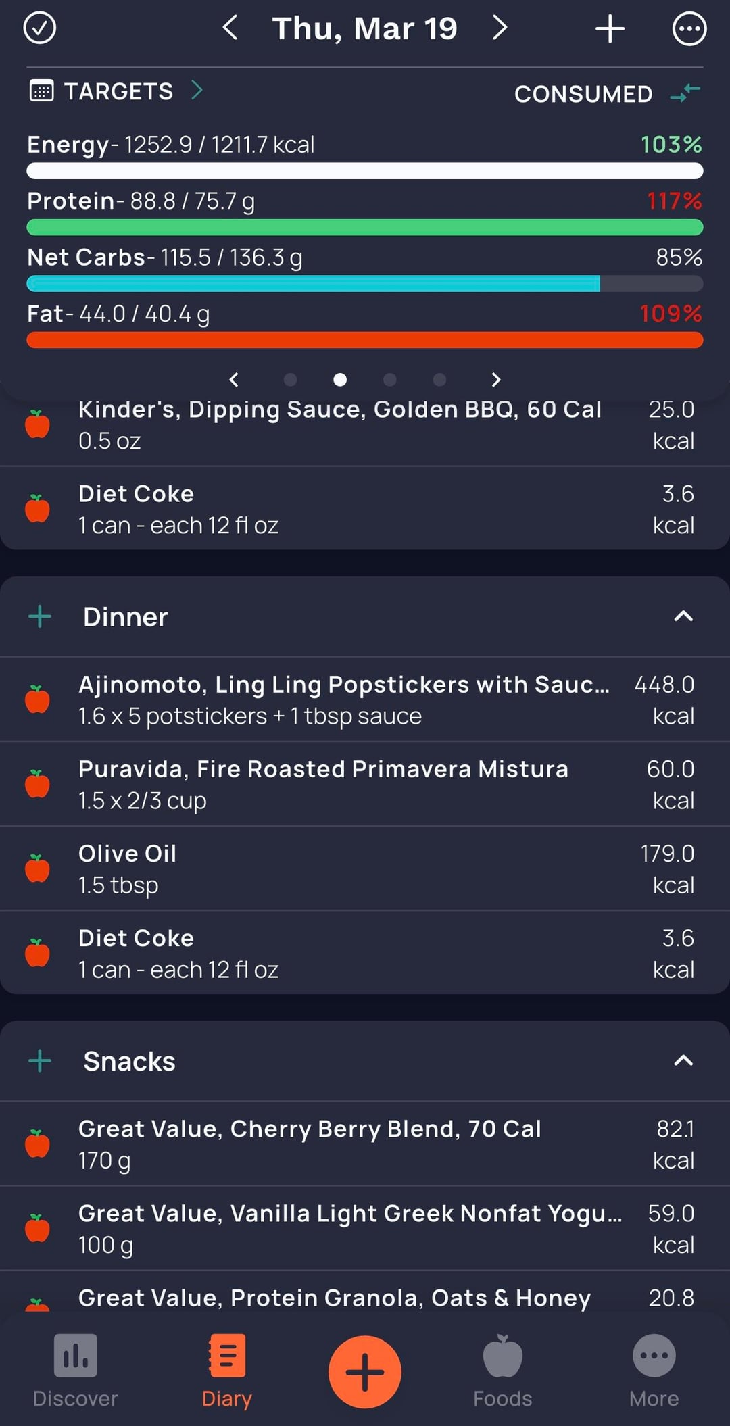This screenshot has width=730, height=1426.
Task: Add food to Dinner with plus icon
Action: click(x=40, y=616)
